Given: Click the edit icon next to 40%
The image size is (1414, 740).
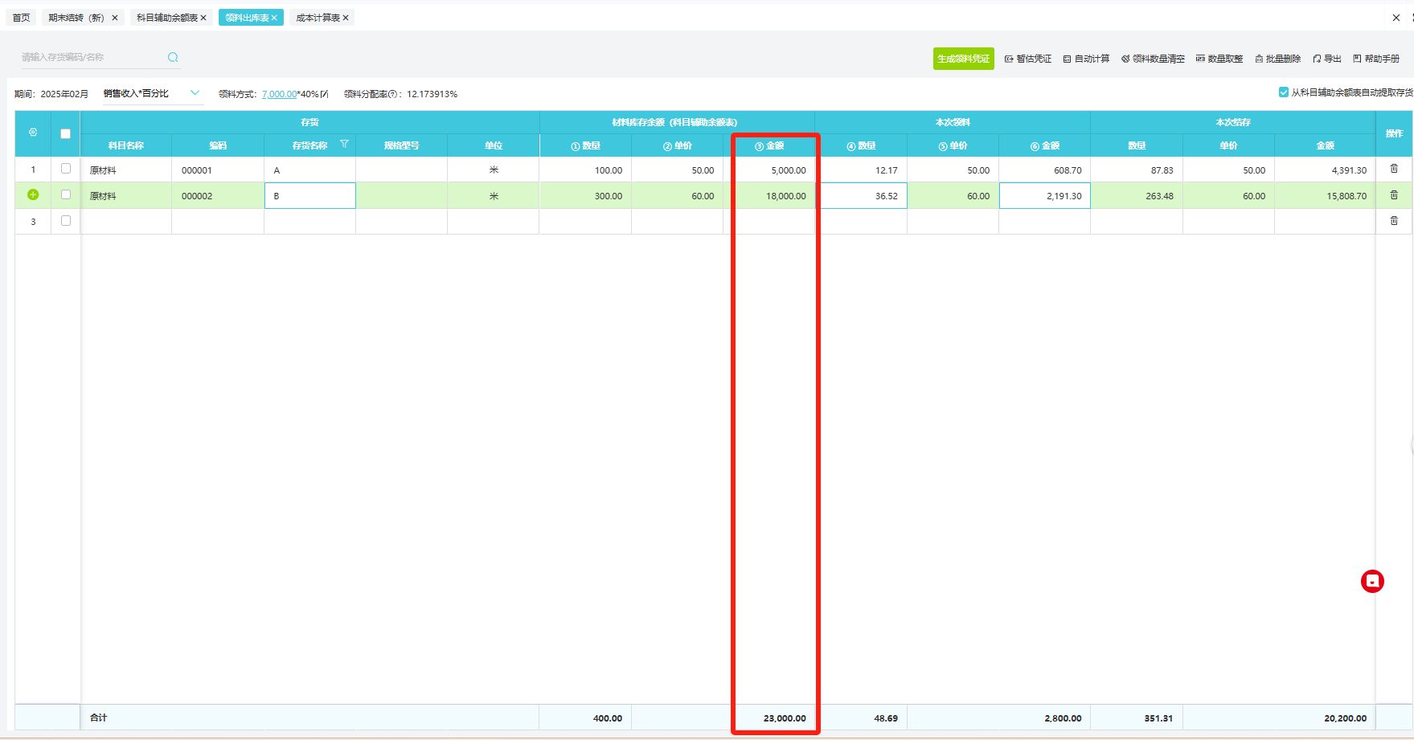Looking at the screenshot, I should point(325,94).
